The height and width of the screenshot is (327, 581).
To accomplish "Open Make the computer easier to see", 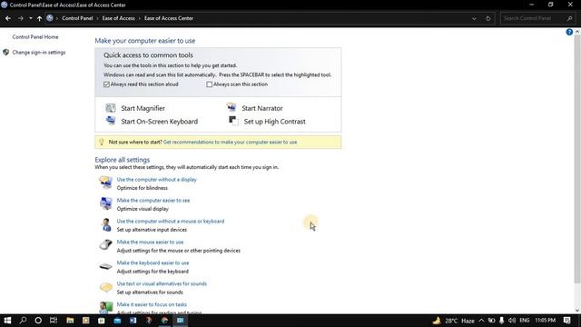I will click(153, 200).
